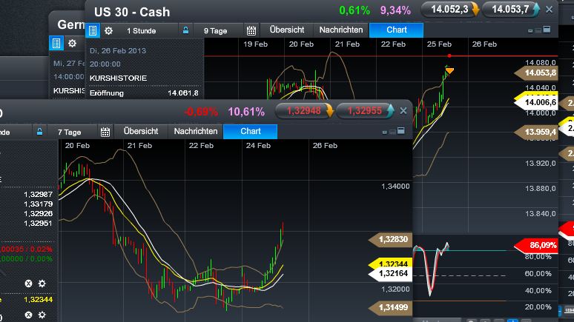Viewport: 574px width, 322px height.
Task: Open settings gear below 1,32344 value
Action: pyautogui.click(x=42, y=315)
